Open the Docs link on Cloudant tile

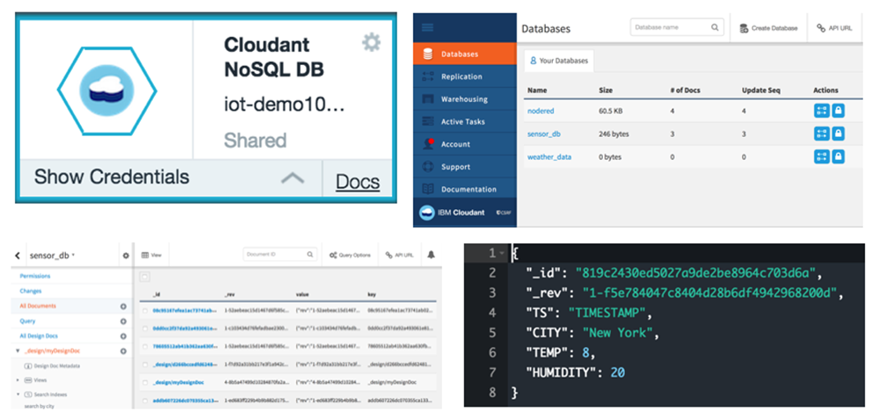[358, 182]
